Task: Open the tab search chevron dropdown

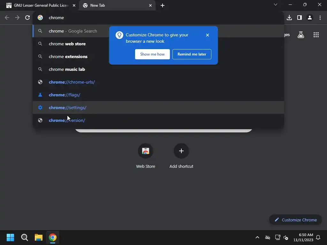Action: pos(276,4)
